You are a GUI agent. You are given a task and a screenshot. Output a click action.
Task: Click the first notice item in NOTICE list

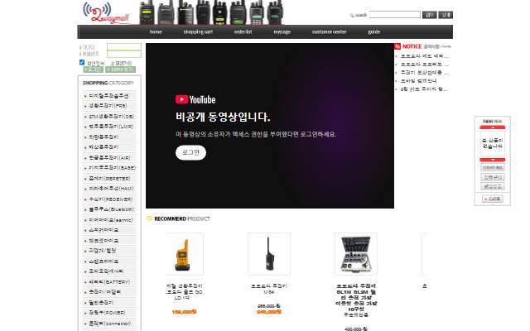click(425, 56)
